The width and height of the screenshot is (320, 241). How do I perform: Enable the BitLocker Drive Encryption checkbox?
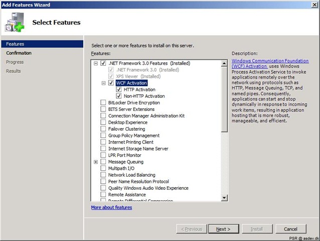(103, 102)
